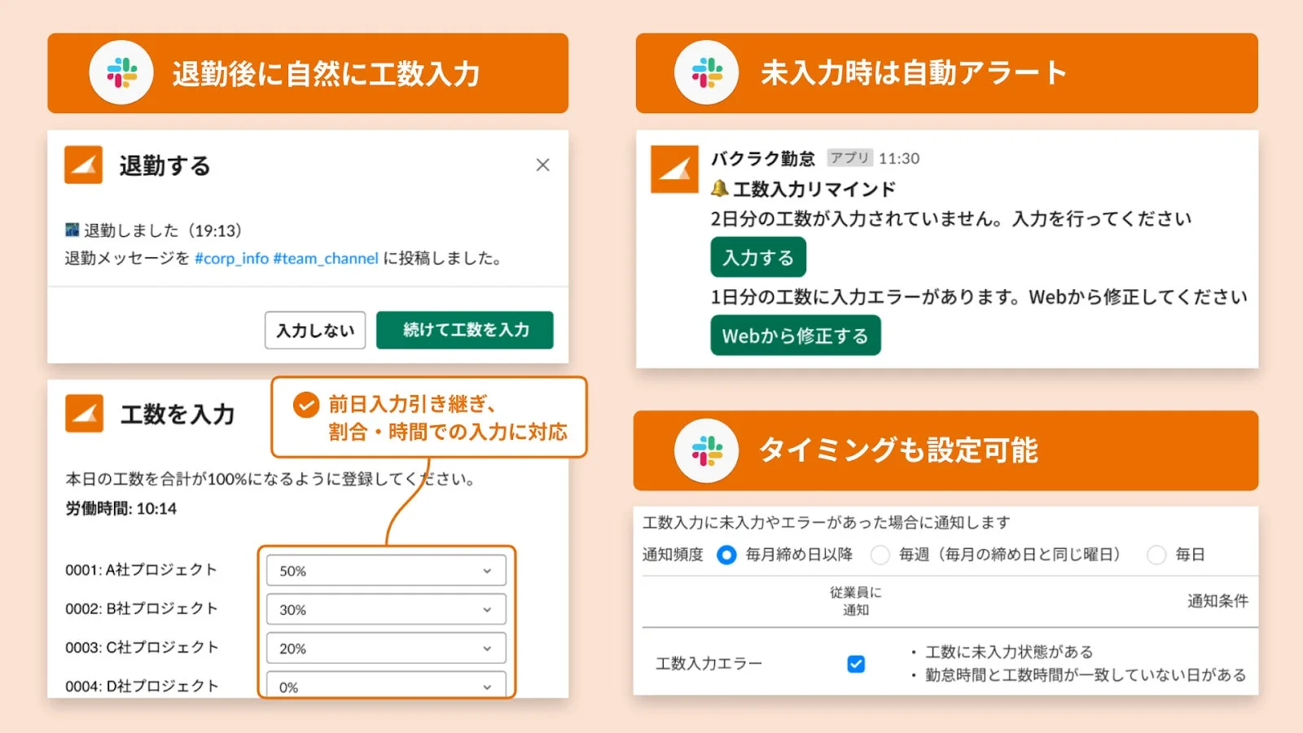Image resolution: width=1303 pixels, height=733 pixels.
Task: Close the 退勤する dialog
Action: [542, 165]
